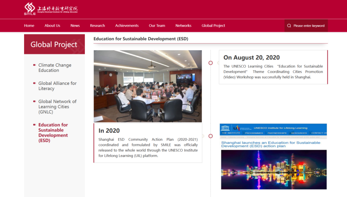This screenshot has height=197, width=347.
Task: Click the UNESCO logo in article image
Action: (225, 128)
